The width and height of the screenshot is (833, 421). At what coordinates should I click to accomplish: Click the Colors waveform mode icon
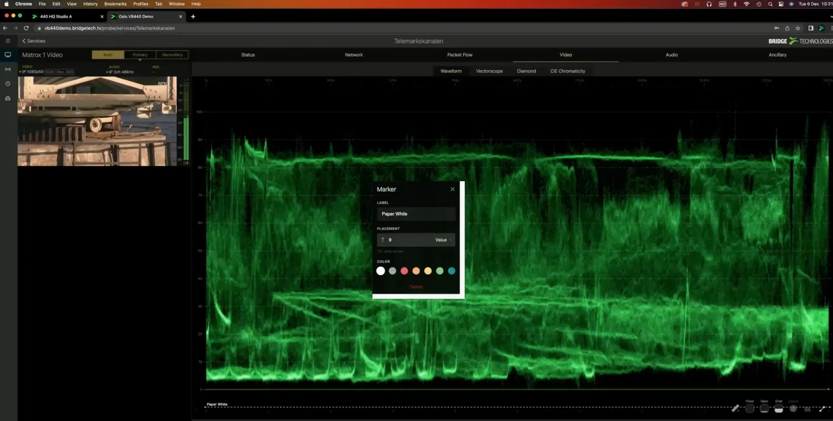click(793, 408)
